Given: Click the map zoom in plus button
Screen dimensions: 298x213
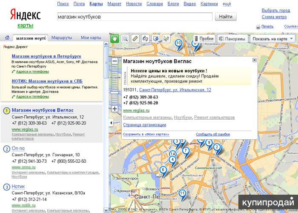Looking at the screenshot, I should coord(115,109).
